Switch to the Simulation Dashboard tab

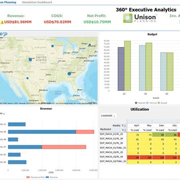point(37,2)
